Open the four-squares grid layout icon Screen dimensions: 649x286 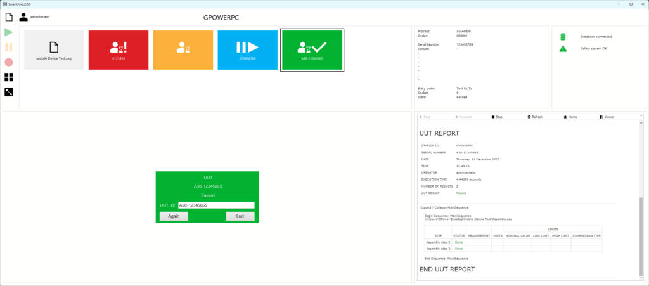(x=9, y=77)
